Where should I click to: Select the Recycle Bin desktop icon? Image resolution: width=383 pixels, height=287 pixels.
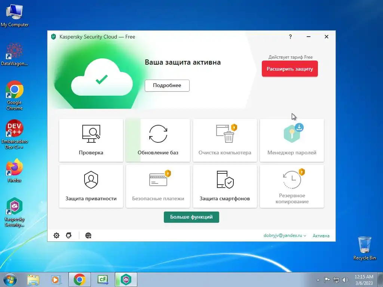click(364, 248)
